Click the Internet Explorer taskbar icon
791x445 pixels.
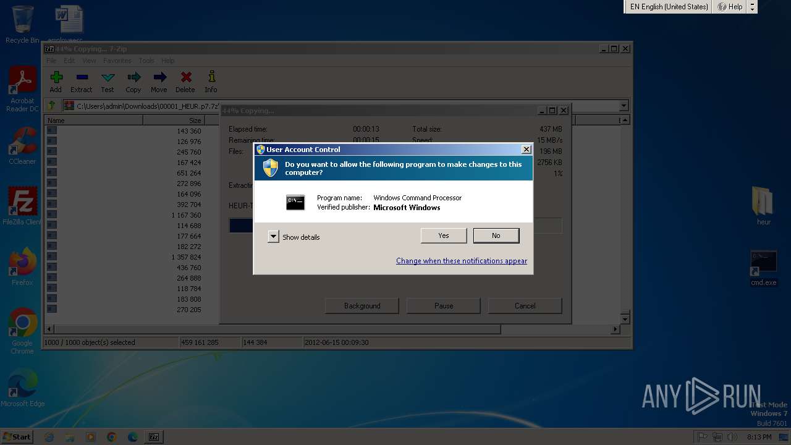coord(49,437)
